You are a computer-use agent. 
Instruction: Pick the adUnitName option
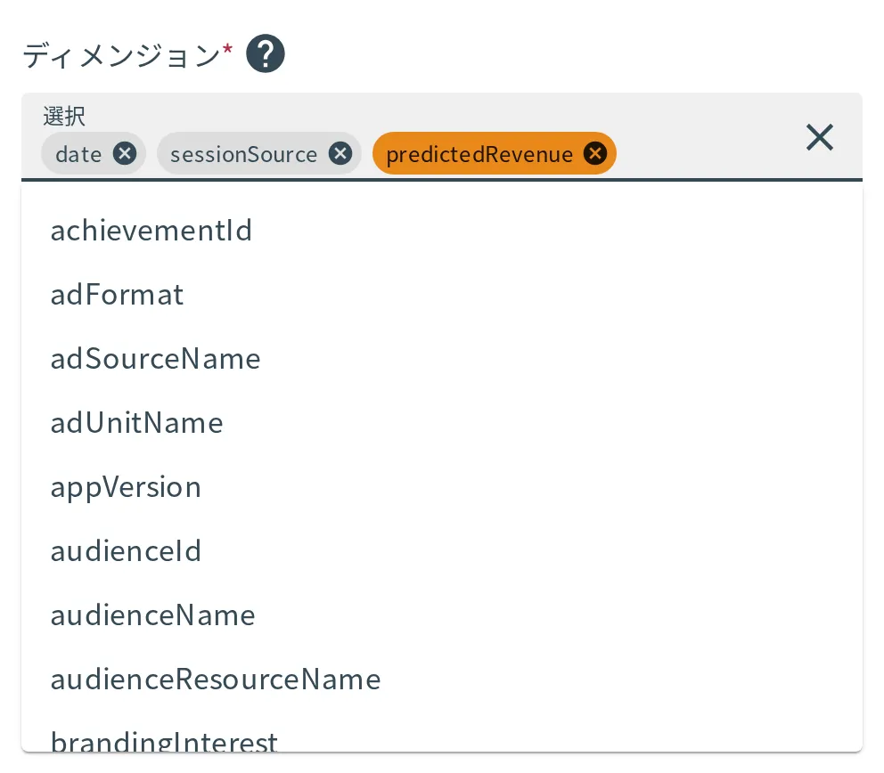coord(442,423)
